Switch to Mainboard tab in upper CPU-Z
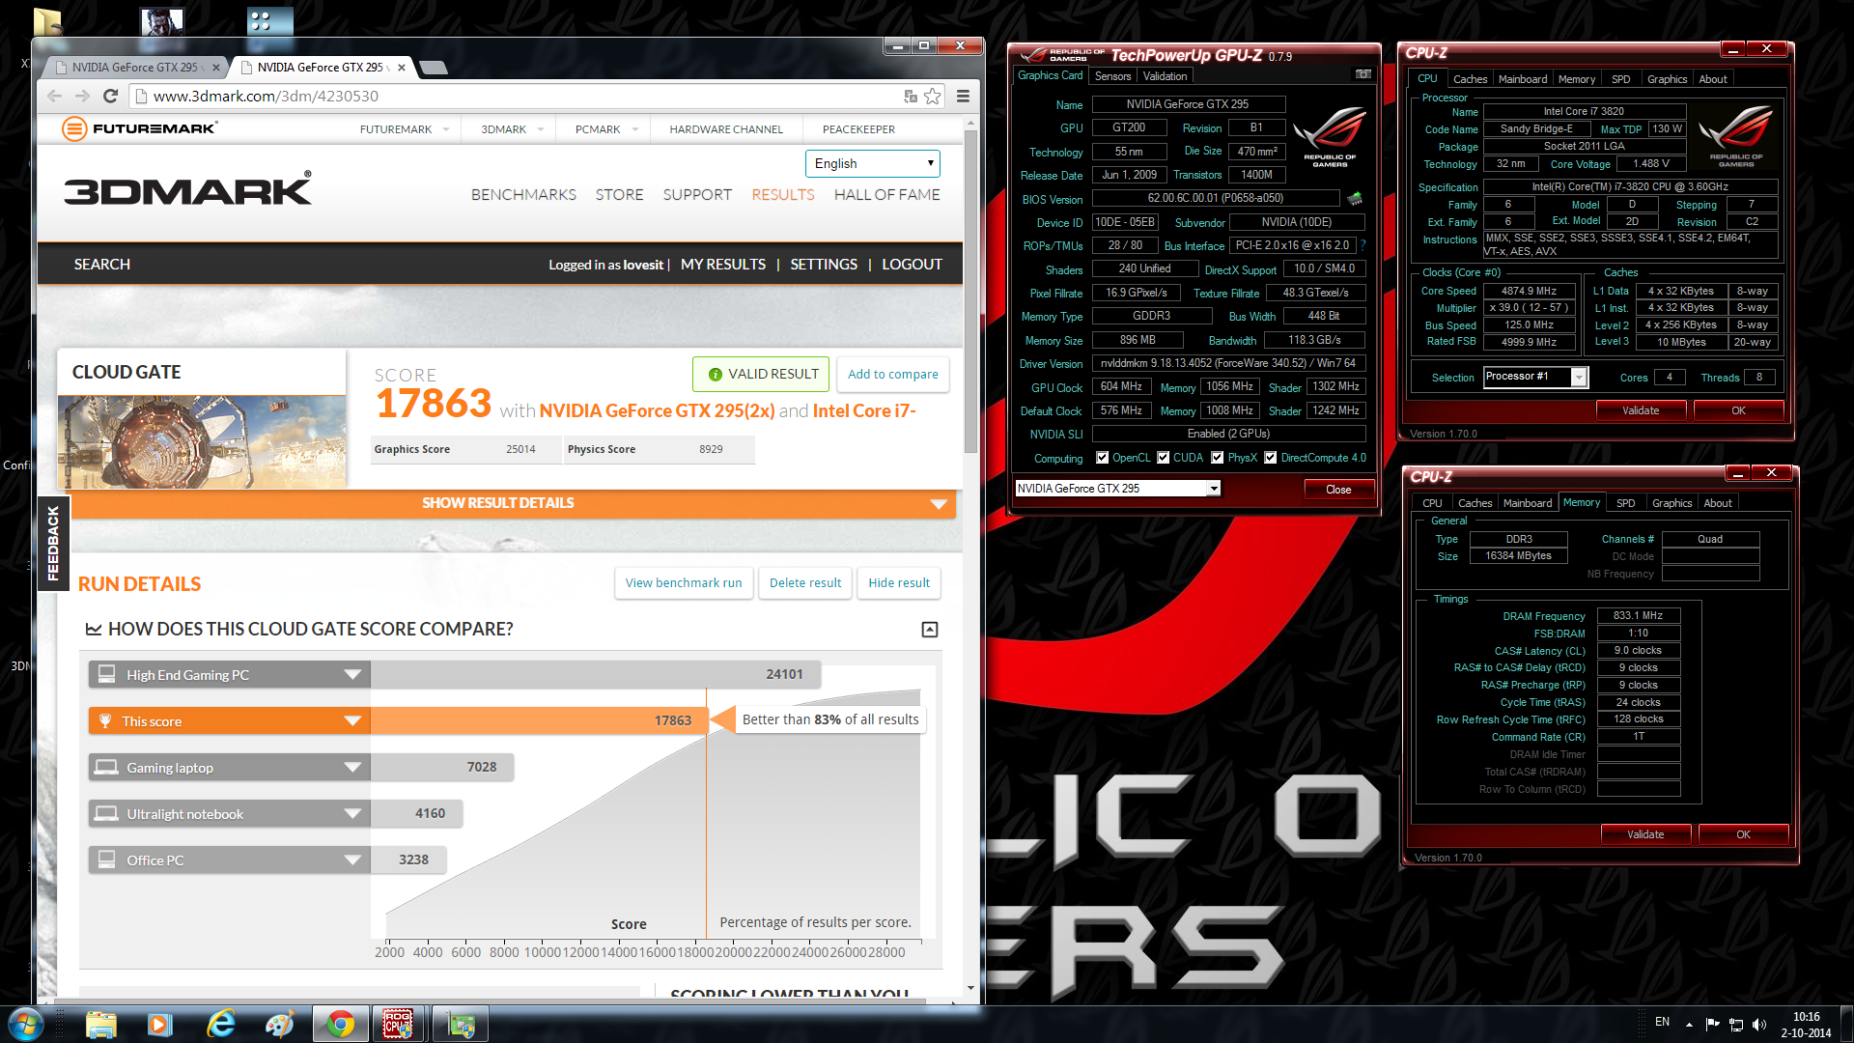Screen dimensions: 1854x1043 pos(1523,79)
